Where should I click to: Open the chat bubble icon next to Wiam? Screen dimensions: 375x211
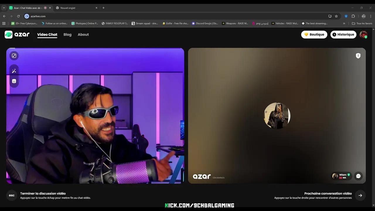(358, 176)
